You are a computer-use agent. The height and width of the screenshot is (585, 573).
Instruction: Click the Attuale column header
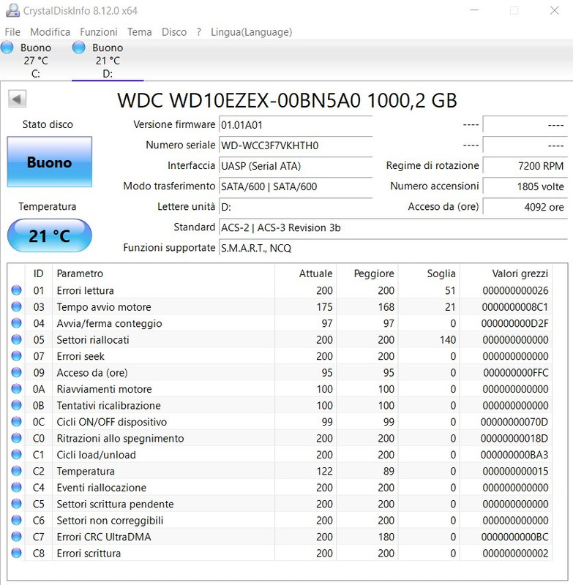[x=306, y=273]
